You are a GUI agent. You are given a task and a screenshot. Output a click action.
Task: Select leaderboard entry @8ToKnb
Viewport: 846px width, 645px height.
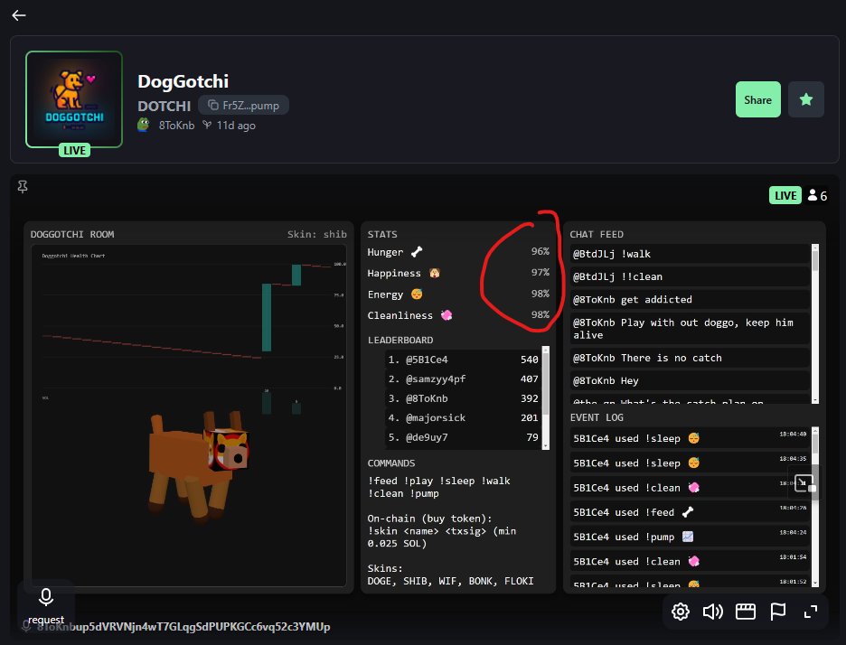464,398
